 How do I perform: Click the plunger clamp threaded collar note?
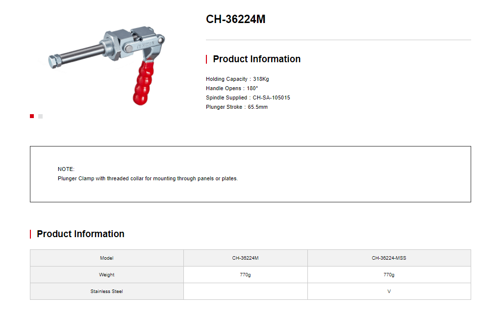pos(148,178)
